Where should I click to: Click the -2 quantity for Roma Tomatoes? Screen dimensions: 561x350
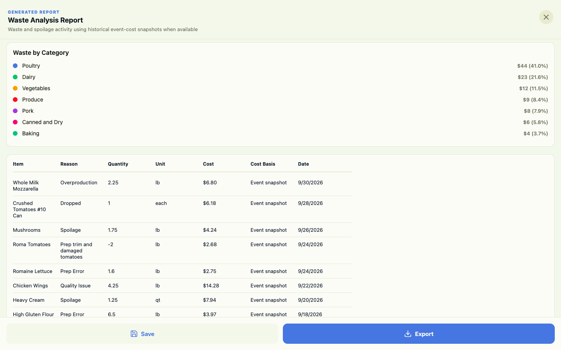pos(111,244)
